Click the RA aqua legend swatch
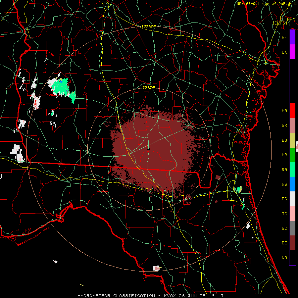This screenshot has width=298, height=298. (x=292, y=170)
